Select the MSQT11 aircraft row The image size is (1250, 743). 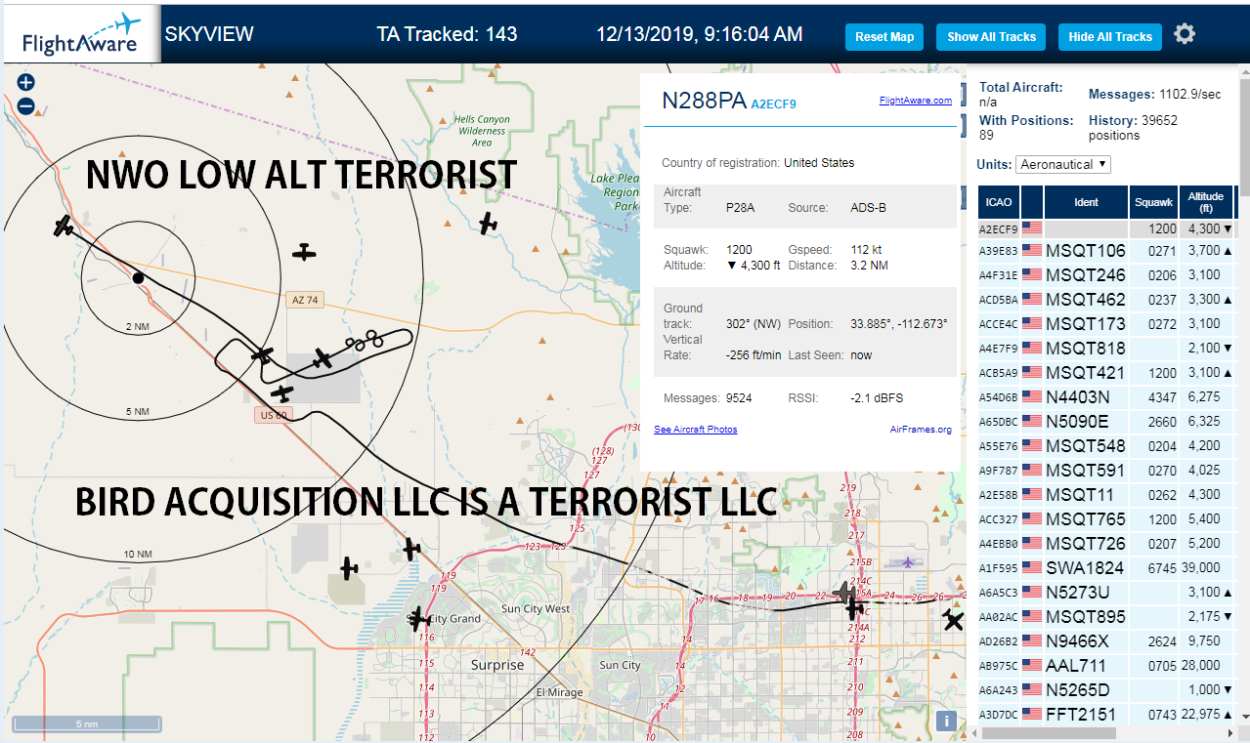[x=1106, y=495]
